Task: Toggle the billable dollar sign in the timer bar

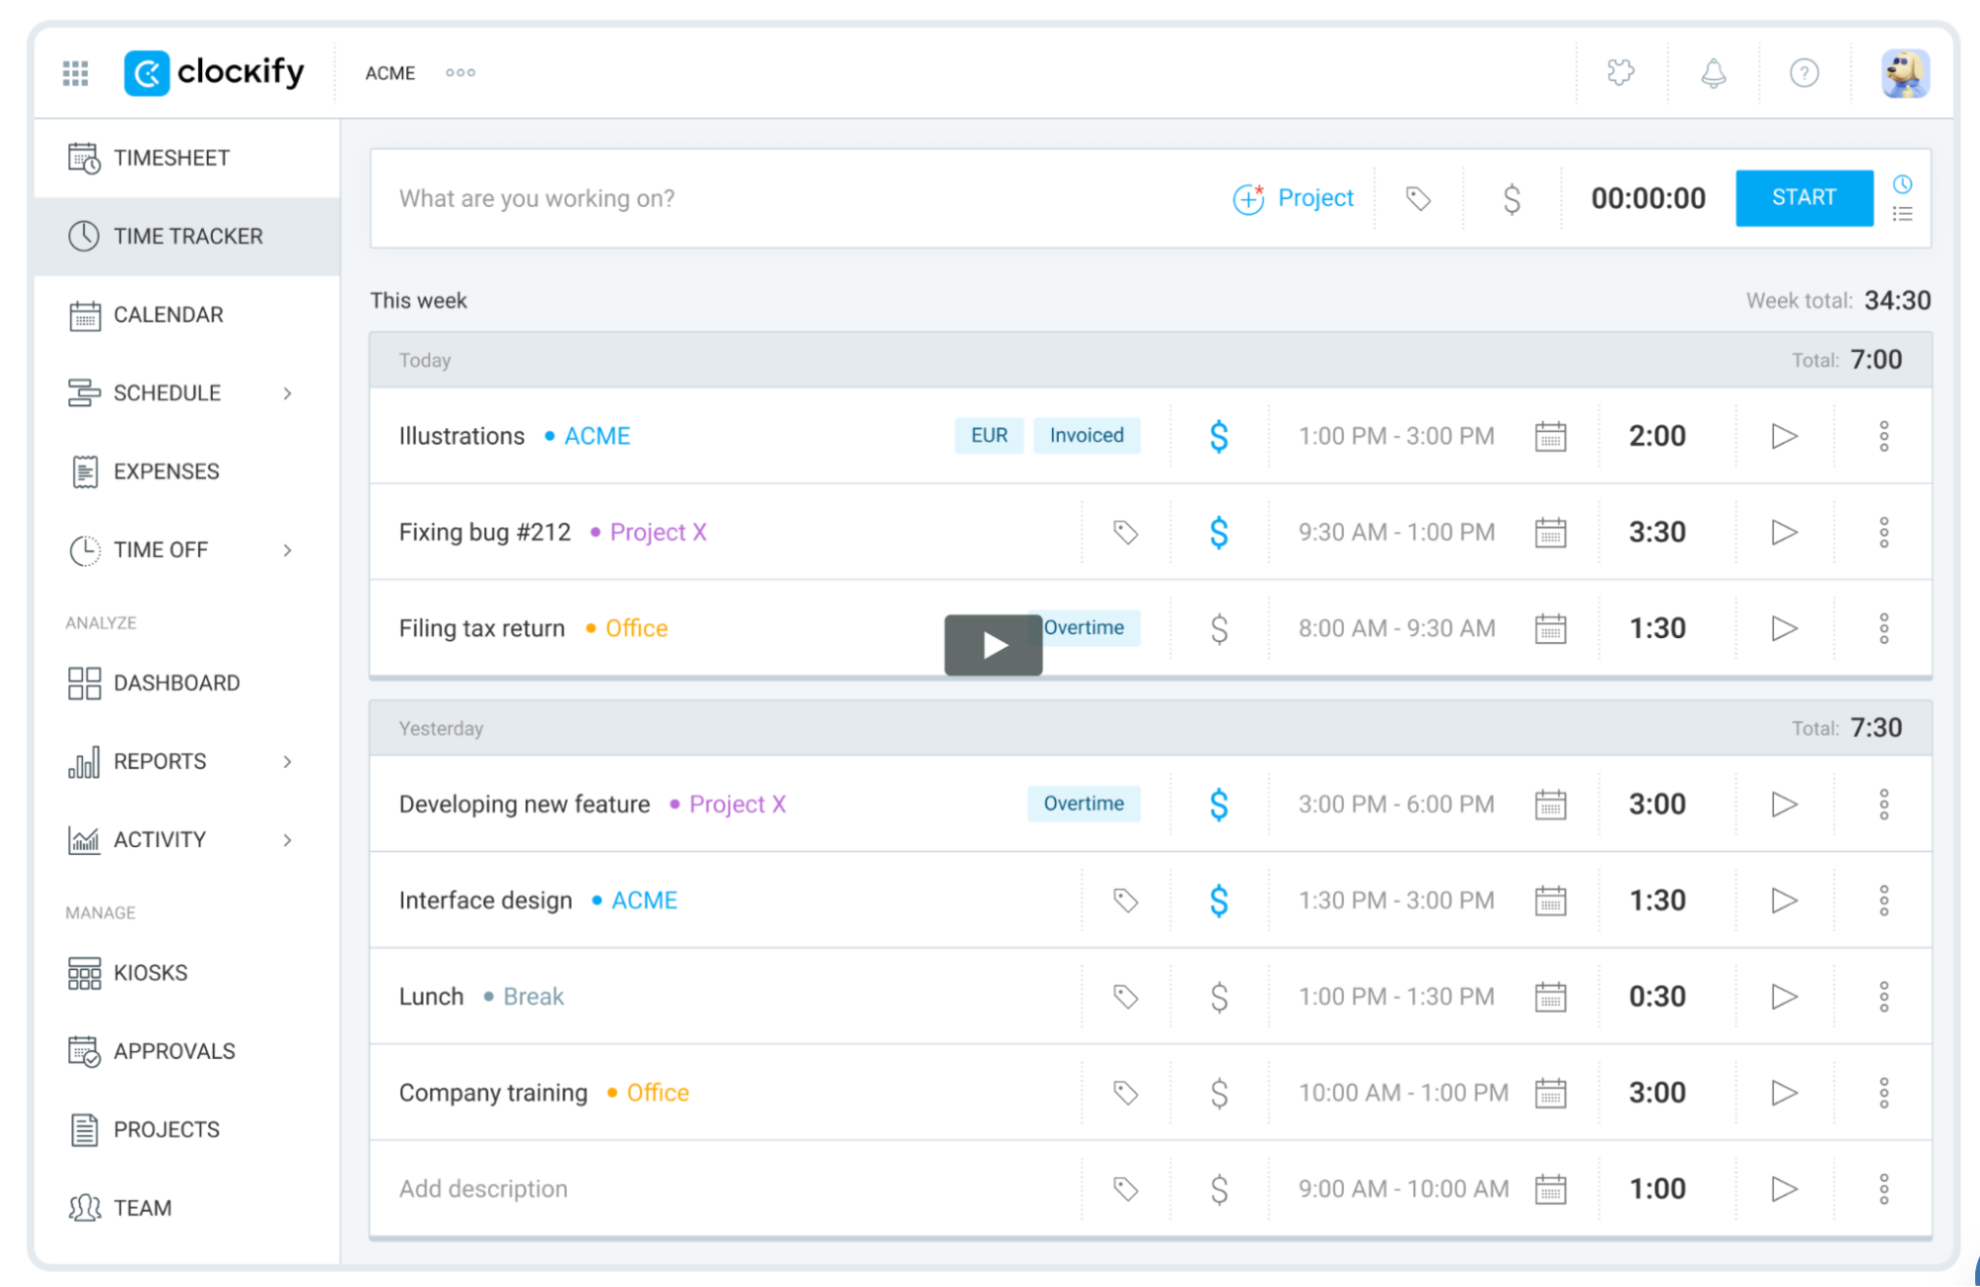Action: [x=1511, y=198]
